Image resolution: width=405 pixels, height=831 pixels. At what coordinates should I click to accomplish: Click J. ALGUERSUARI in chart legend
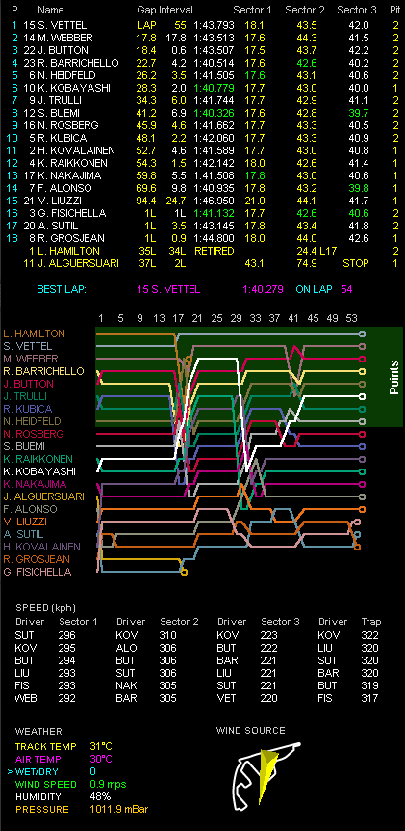pos(43,496)
